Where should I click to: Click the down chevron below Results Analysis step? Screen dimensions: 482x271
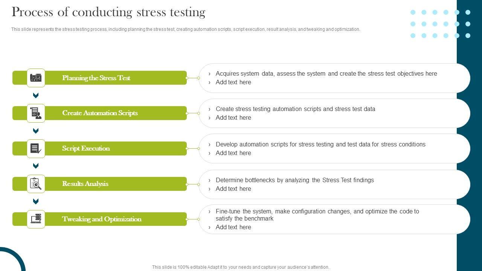coord(36,201)
